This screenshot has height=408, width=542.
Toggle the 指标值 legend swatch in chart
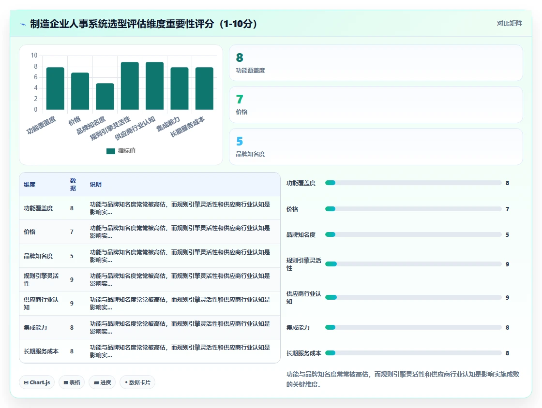pyautogui.click(x=111, y=151)
